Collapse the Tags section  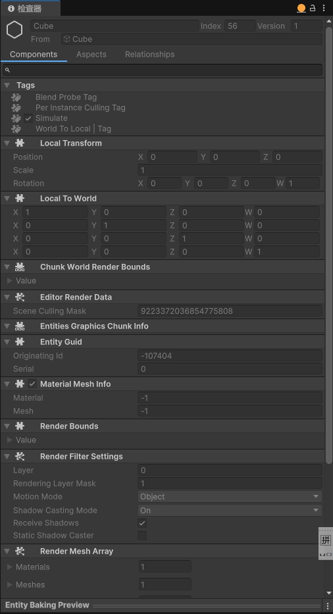coord(7,86)
